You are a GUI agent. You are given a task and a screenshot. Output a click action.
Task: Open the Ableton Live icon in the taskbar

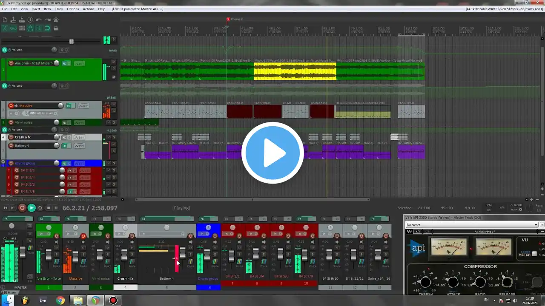click(43, 300)
